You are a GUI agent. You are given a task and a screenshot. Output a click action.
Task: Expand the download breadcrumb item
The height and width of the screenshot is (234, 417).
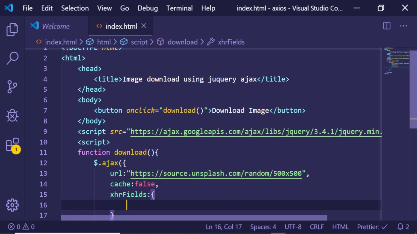[182, 42]
